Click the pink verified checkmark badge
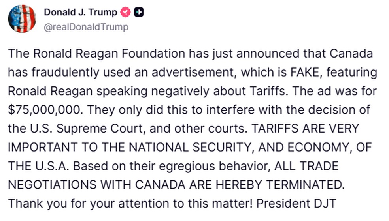The image size is (389, 221). pos(126,12)
